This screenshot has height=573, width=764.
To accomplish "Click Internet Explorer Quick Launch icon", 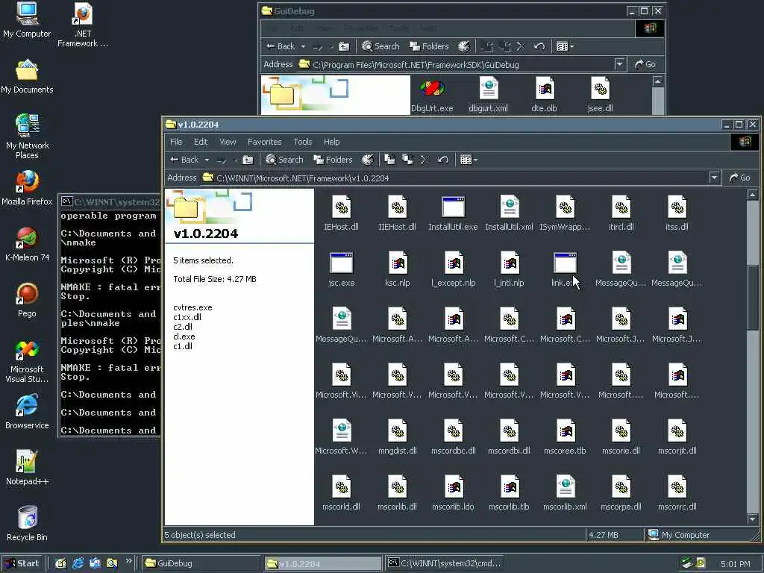I will coord(78,563).
